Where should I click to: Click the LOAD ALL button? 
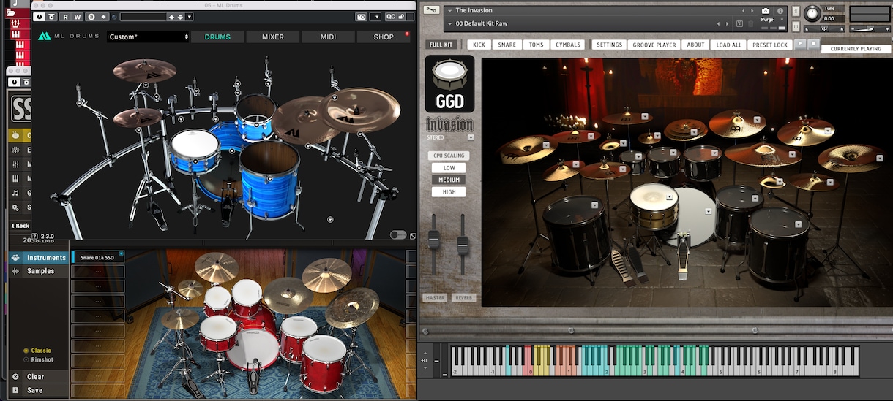pyautogui.click(x=728, y=45)
